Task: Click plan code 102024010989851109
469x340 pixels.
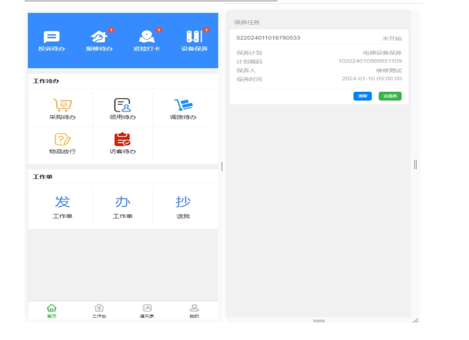Action: tap(370, 61)
